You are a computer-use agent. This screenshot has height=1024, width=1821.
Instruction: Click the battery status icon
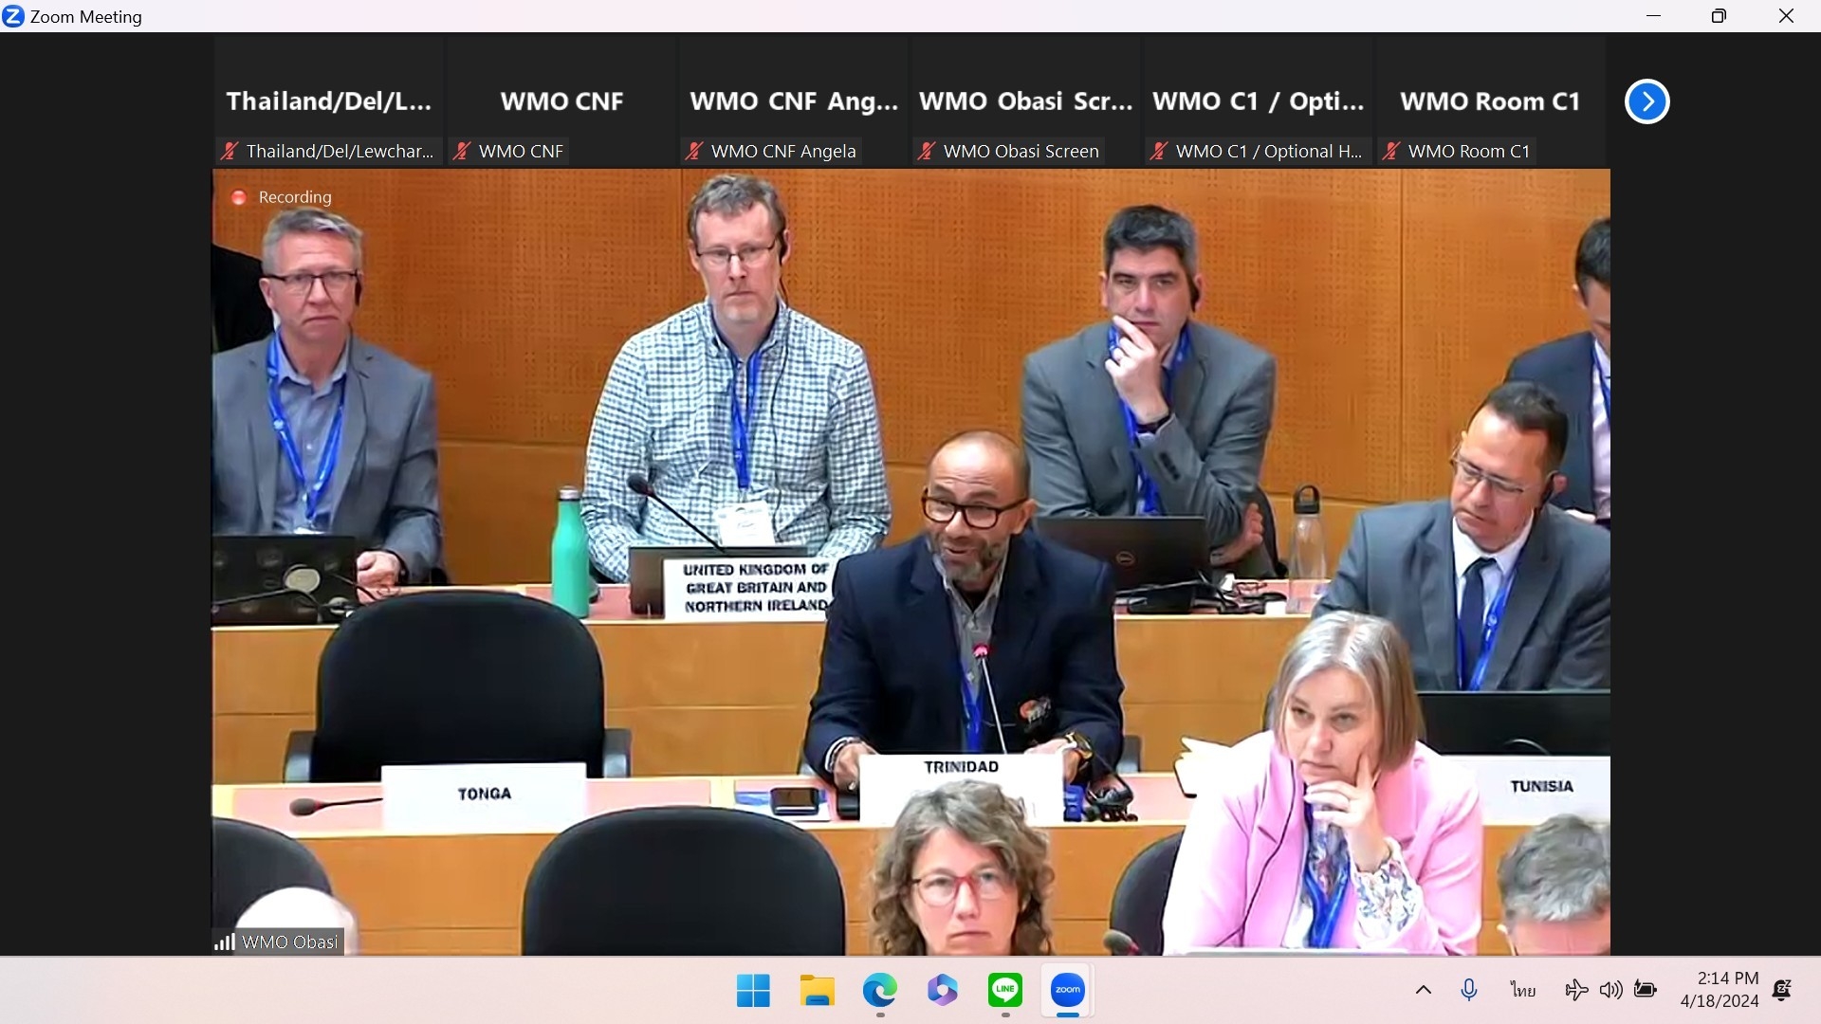(x=1646, y=991)
